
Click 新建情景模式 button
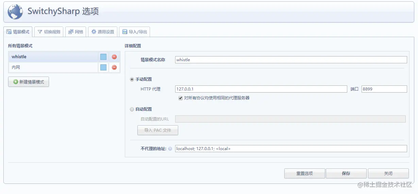click(x=29, y=82)
